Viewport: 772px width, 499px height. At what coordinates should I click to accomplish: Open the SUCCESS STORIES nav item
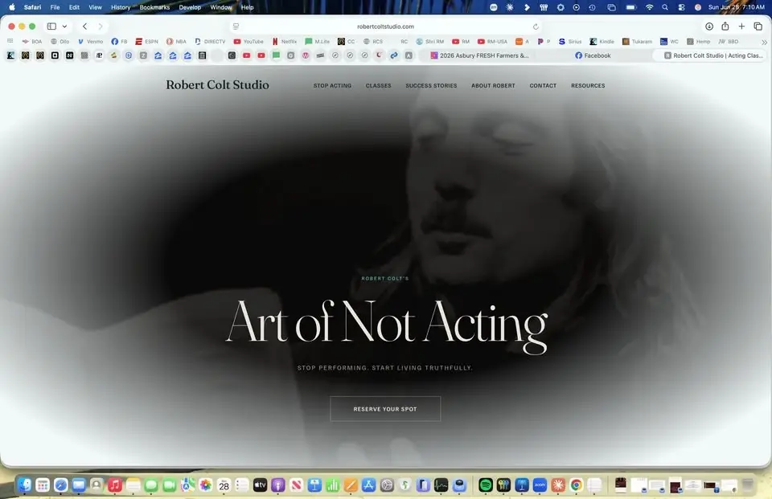[431, 86]
